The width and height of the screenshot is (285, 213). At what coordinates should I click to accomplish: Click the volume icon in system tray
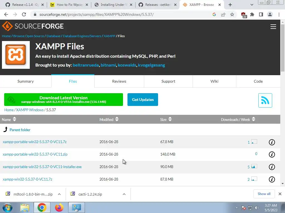[257, 208]
